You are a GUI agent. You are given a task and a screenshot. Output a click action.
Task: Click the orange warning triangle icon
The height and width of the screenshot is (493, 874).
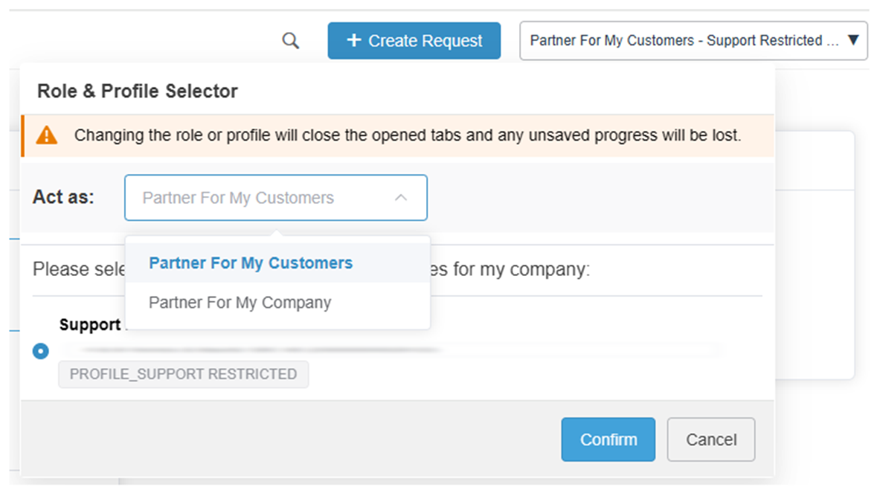coord(47,135)
